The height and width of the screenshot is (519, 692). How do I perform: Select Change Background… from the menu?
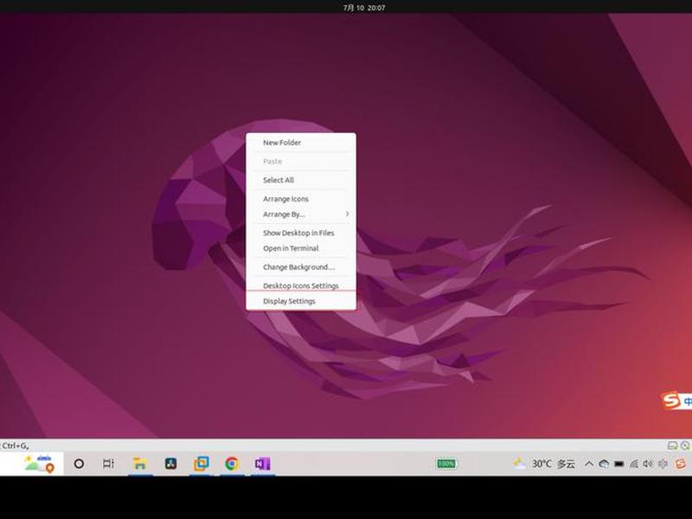301,267
